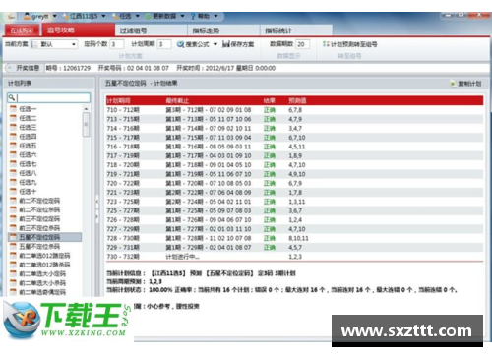Expand the arrow next to 搜索公式
Screen dimensions: 492x356
pyautogui.click(x=215, y=44)
